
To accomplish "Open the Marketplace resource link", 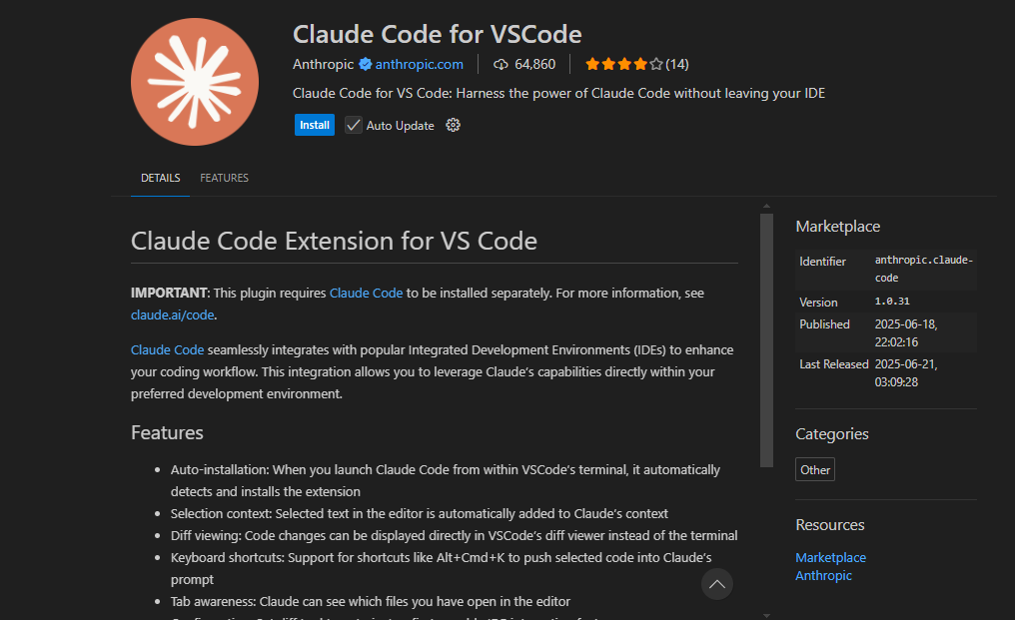I will pyautogui.click(x=830, y=557).
